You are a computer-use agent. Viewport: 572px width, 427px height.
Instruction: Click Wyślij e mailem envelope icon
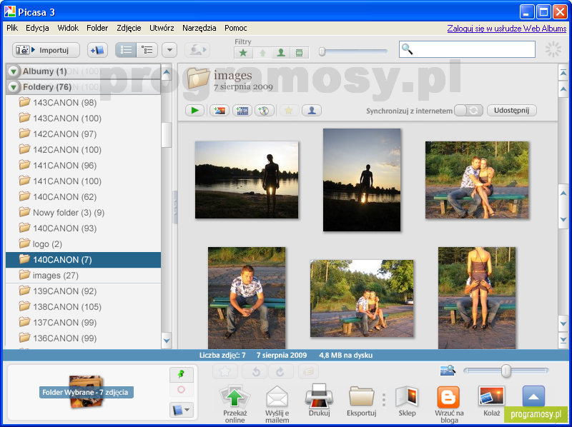277,403
